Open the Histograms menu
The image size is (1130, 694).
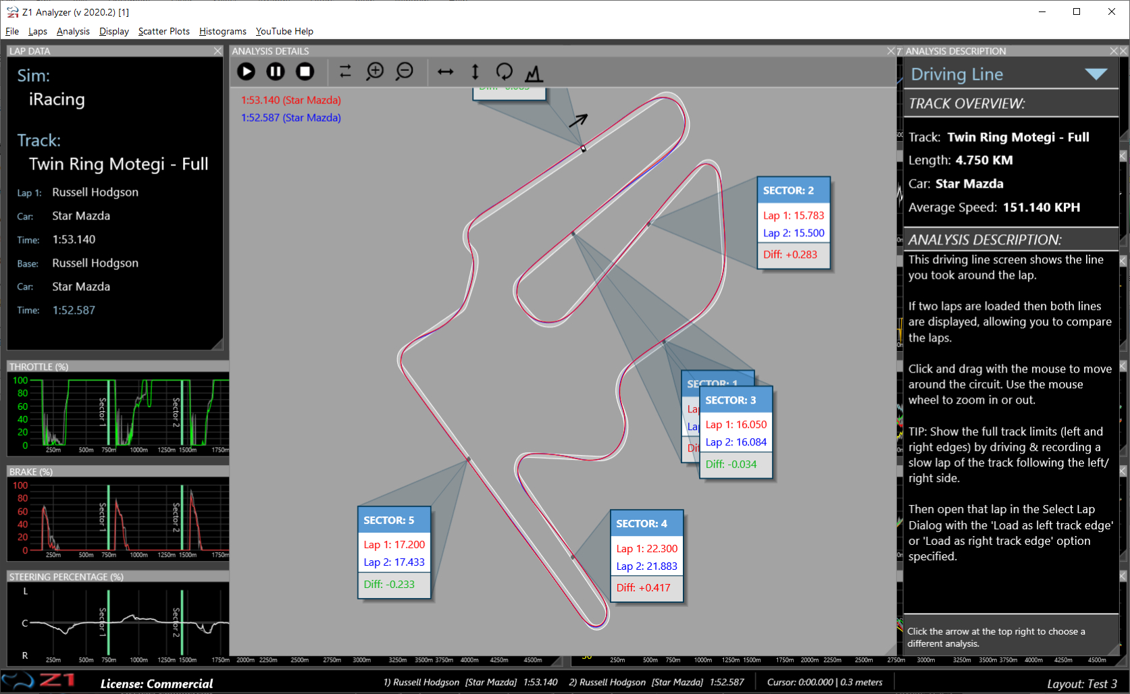tap(223, 31)
